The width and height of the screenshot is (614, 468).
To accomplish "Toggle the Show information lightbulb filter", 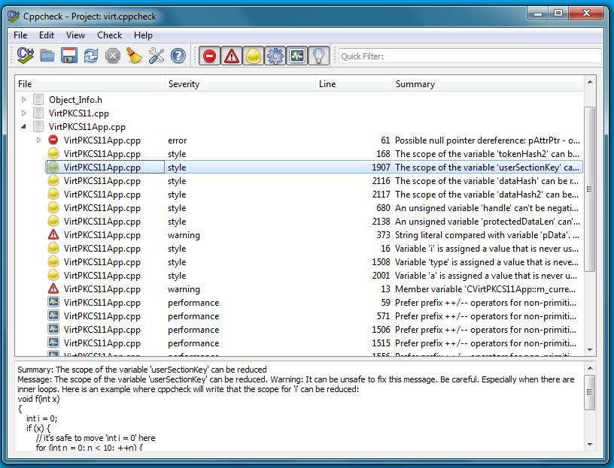I will pyautogui.click(x=319, y=56).
